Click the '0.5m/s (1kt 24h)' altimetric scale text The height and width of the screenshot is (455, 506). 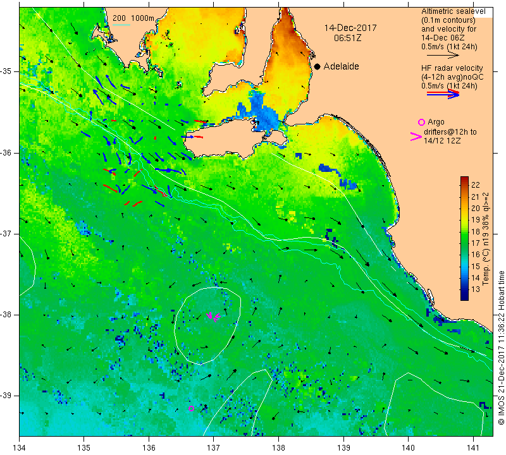click(449, 47)
